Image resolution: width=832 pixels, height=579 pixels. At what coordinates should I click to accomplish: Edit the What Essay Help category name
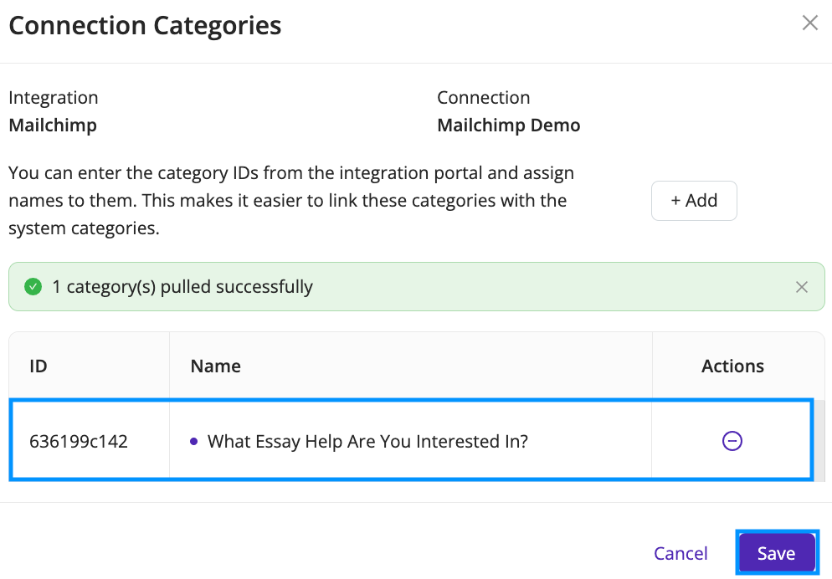[x=367, y=441]
